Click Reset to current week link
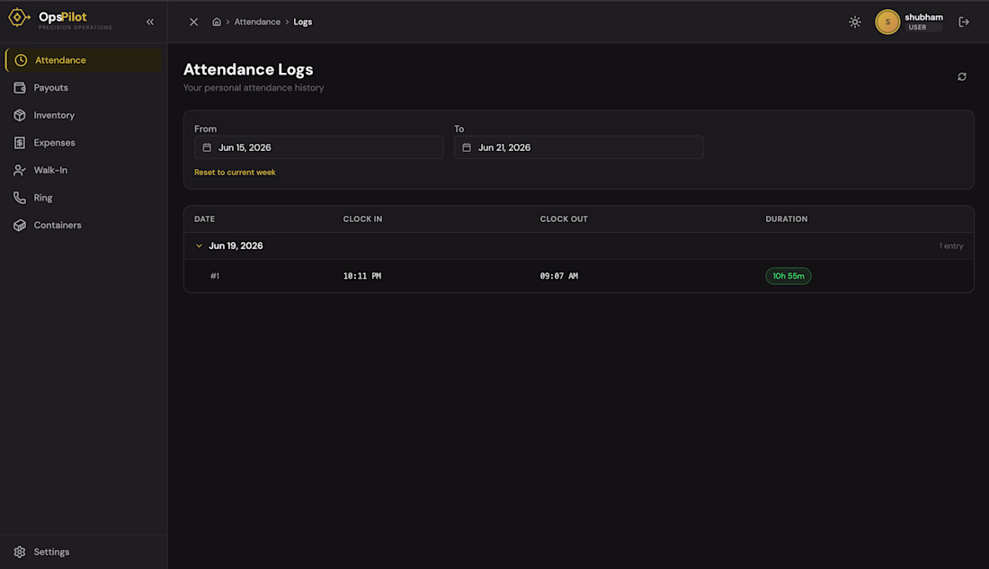Image resolution: width=989 pixels, height=569 pixels. tap(235, 173)
